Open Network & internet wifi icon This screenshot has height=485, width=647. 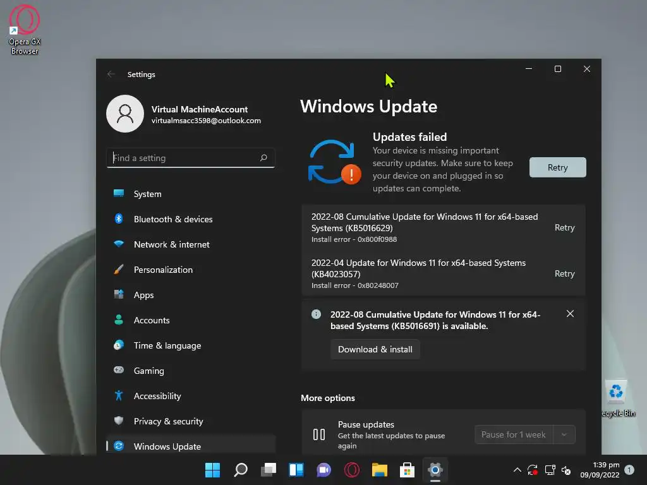pos(119,244)
